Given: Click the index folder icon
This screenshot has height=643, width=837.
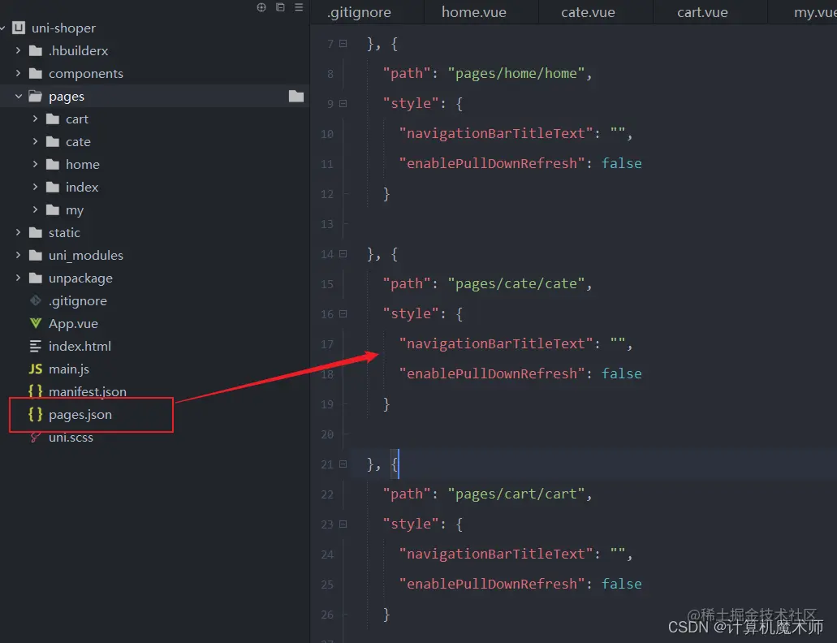Looking at the screenshot, I should 53,187.
